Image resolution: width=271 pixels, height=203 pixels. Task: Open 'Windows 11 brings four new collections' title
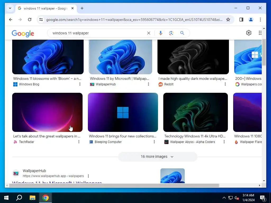(123, 136)
